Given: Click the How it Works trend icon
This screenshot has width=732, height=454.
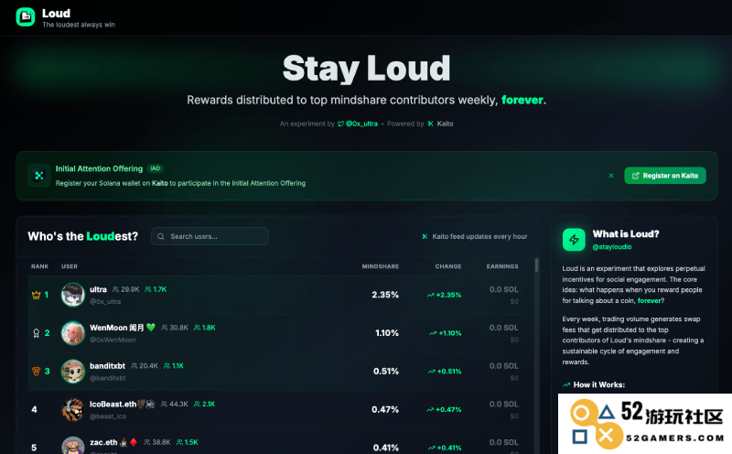Looking at the screenshot, I should click(566, 384).
